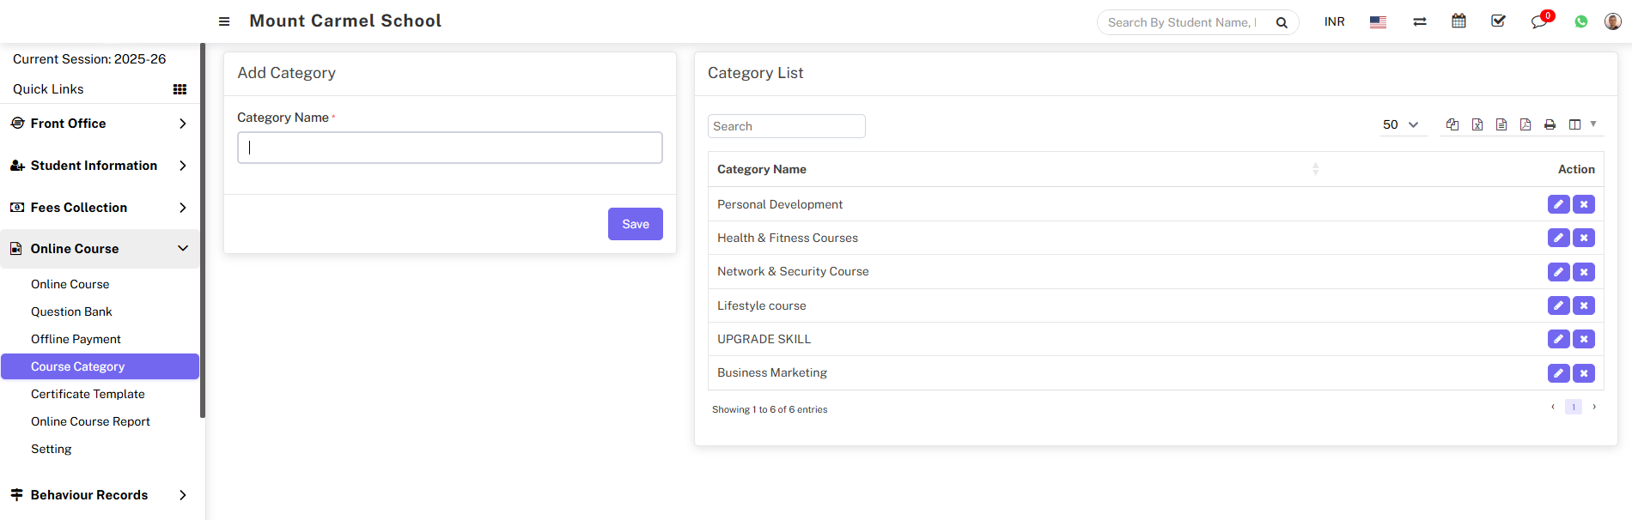Open the task checklist icon in header

[x=1499, y=21]
